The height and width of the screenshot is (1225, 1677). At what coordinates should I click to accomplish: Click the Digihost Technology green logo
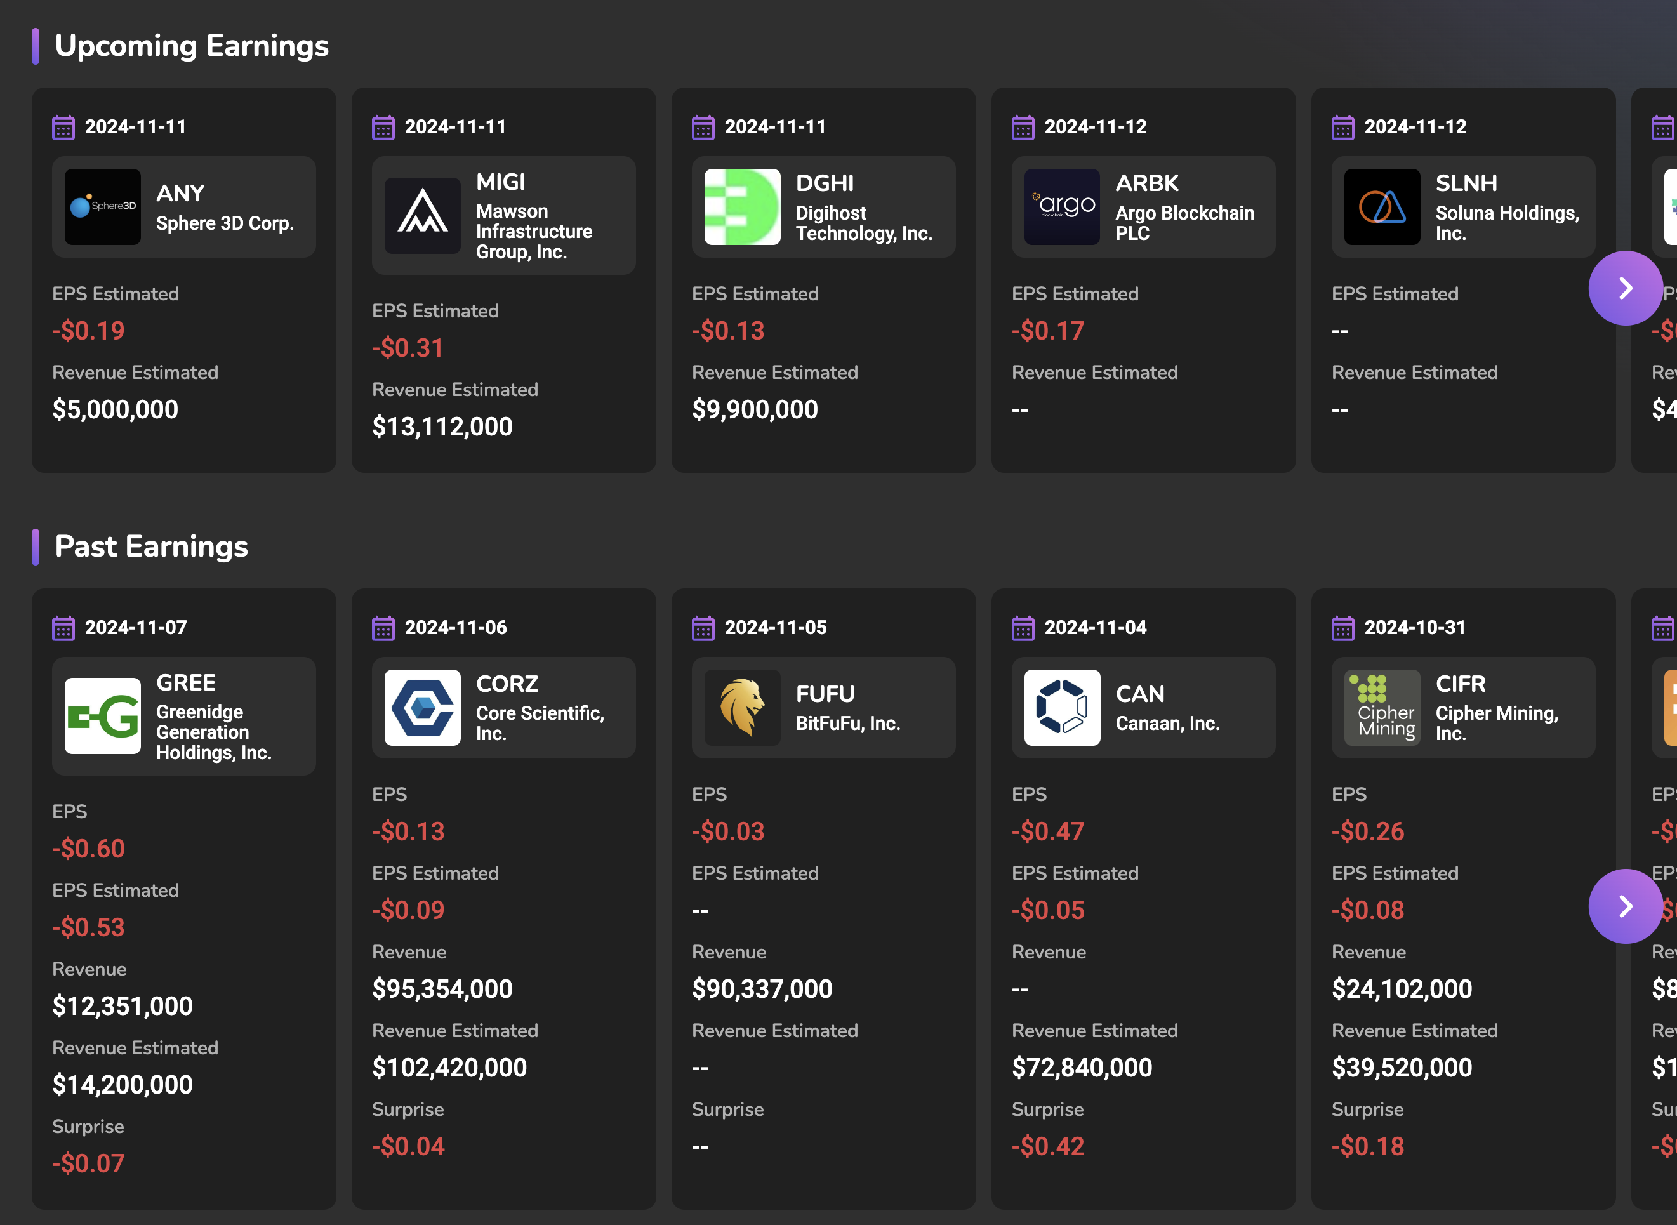pos(741,207)
